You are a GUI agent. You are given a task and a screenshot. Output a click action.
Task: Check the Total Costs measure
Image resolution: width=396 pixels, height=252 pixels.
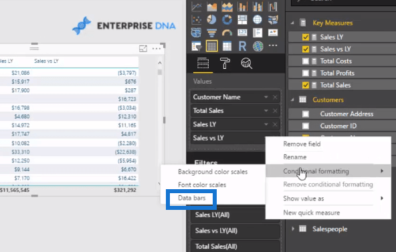(306, 61)
